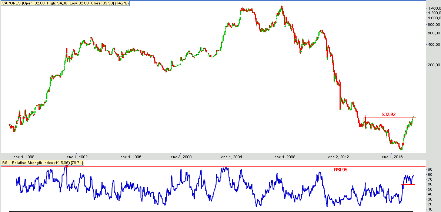Click the 800,00 price axis value
The width and height of the screenshot is (441, 212).
[x=434, y=24]
